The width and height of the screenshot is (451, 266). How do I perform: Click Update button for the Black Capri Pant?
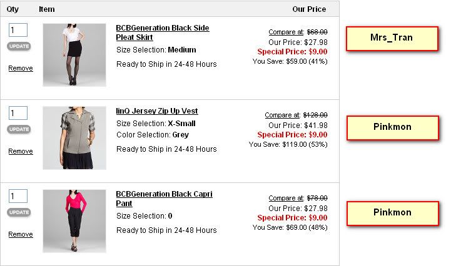tap(19, 212)
